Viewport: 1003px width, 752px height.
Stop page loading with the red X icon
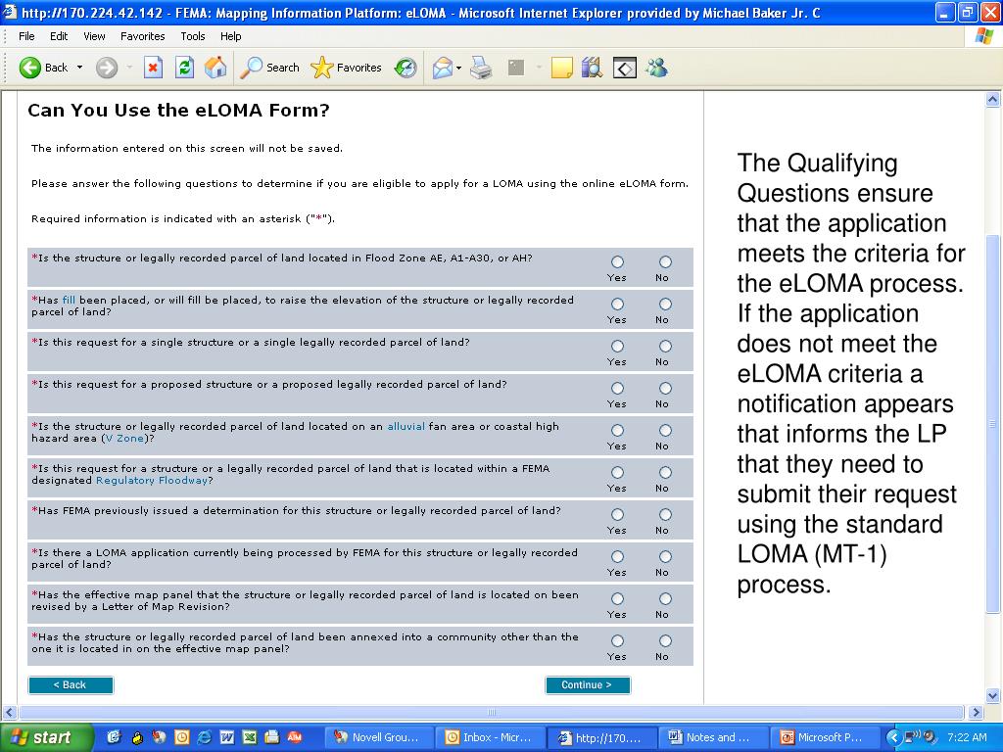153,68
